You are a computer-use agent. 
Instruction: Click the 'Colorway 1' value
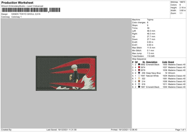[17, 17]
